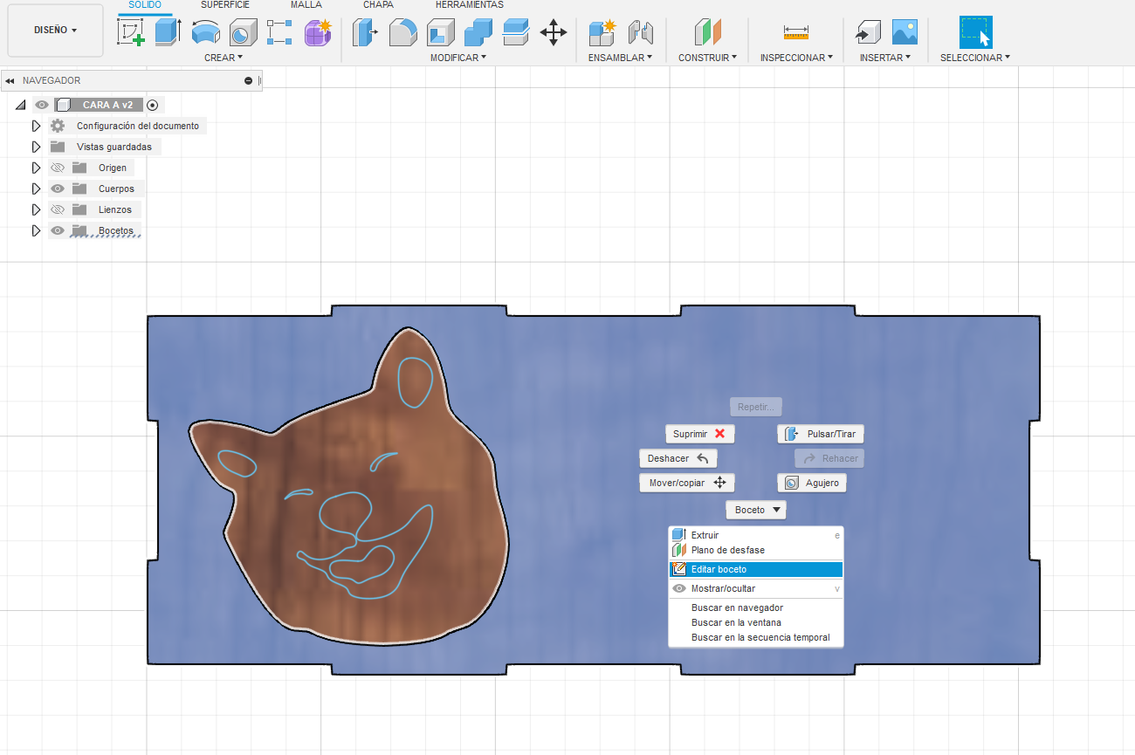Pick the Hole tool in the CREAR group
The height and width of the screenshot is (755, 1135).
[x=243, y=33]
